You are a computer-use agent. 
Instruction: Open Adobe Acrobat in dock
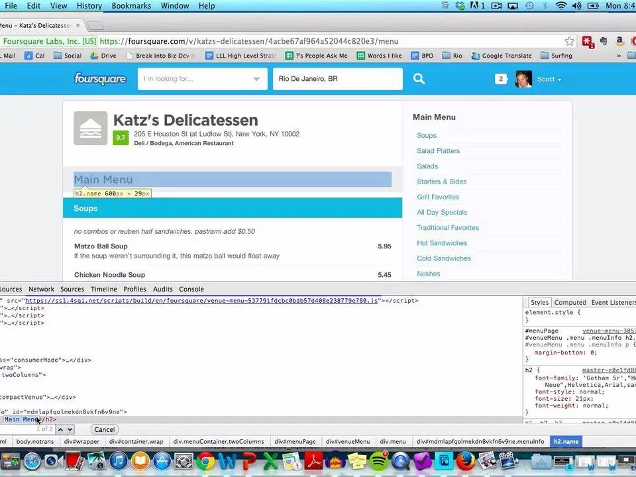[313, 462]
